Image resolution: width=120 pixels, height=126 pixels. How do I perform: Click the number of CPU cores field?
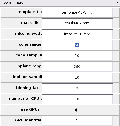tap(77, 99)
